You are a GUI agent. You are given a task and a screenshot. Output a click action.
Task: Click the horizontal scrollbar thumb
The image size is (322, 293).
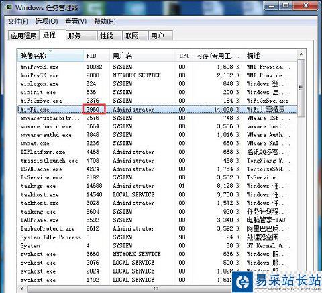click(156, 288)
